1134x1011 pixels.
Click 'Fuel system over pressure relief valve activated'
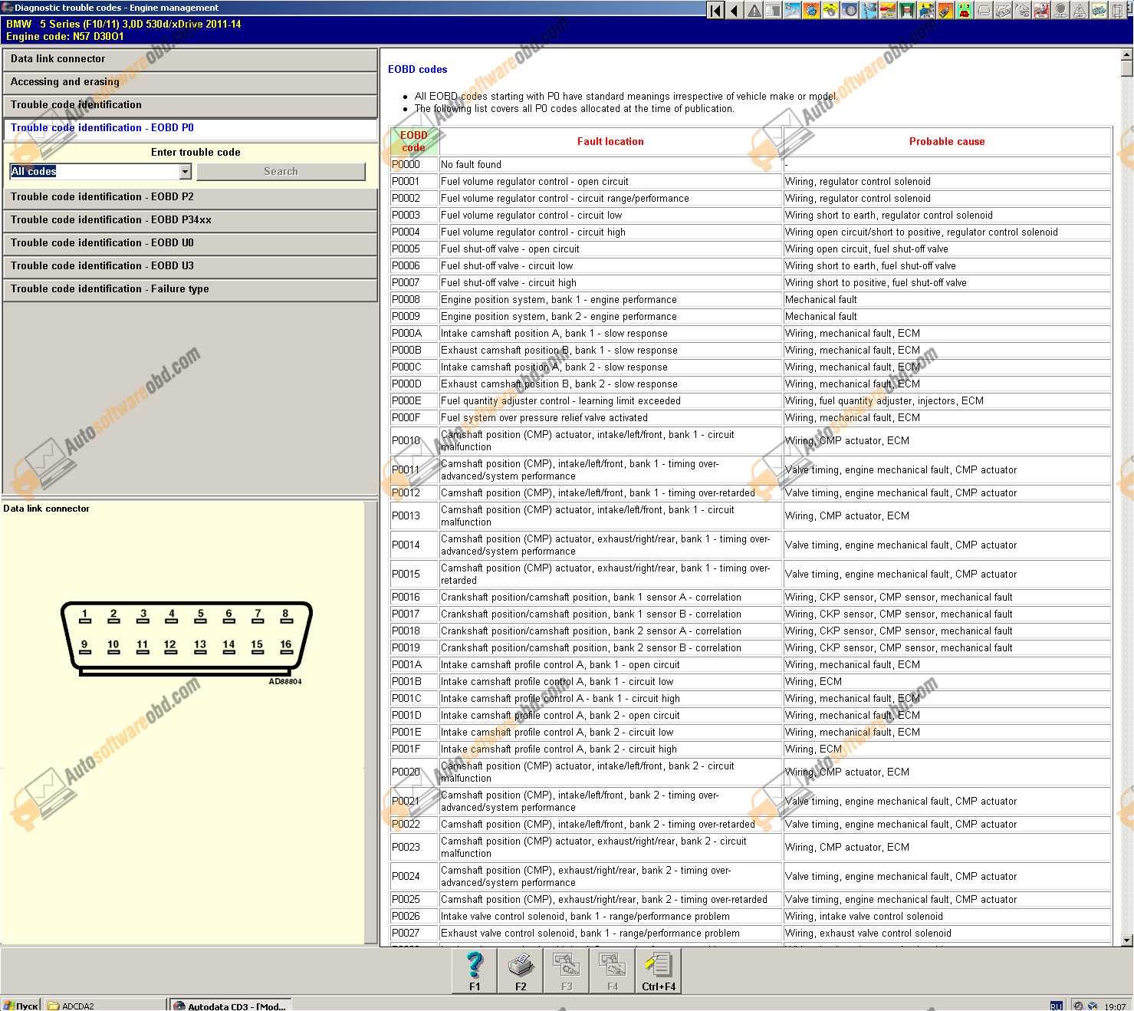(610, 417)
